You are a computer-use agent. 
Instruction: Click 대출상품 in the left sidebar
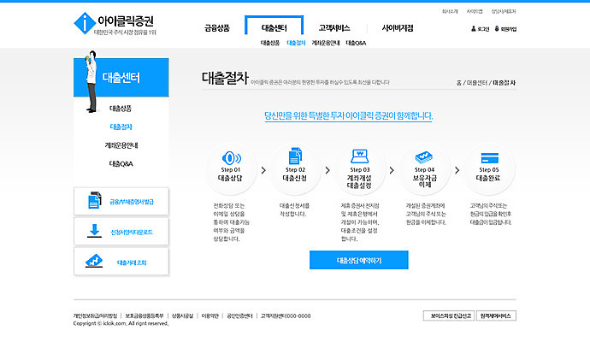[121, 109]
